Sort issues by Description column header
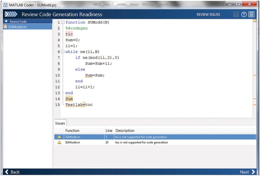Image resolution: width=260 pixels, height=176 pixels. tap(125, 130)
